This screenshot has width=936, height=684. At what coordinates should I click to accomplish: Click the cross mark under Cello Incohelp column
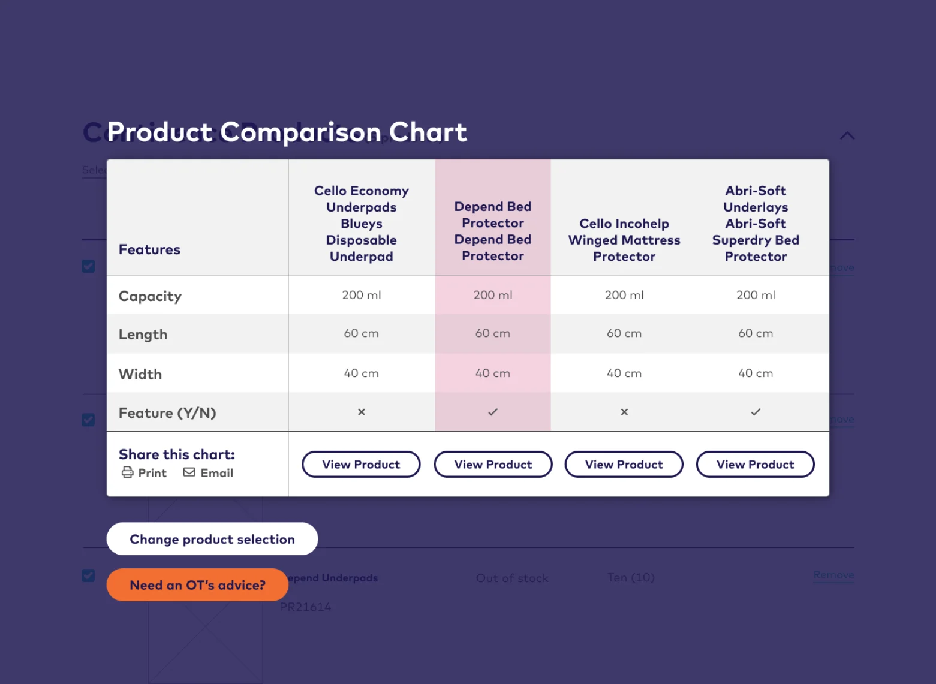click(x=624, y=412)
